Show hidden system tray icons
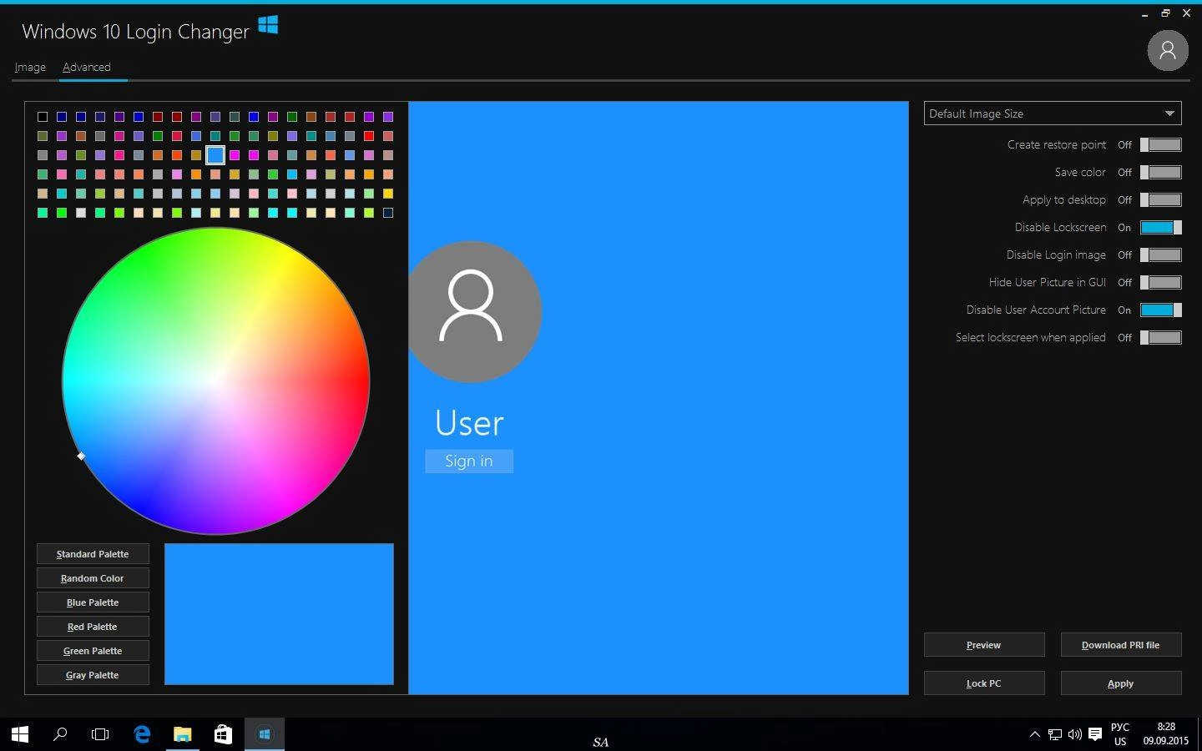 tap(1034, 734)
